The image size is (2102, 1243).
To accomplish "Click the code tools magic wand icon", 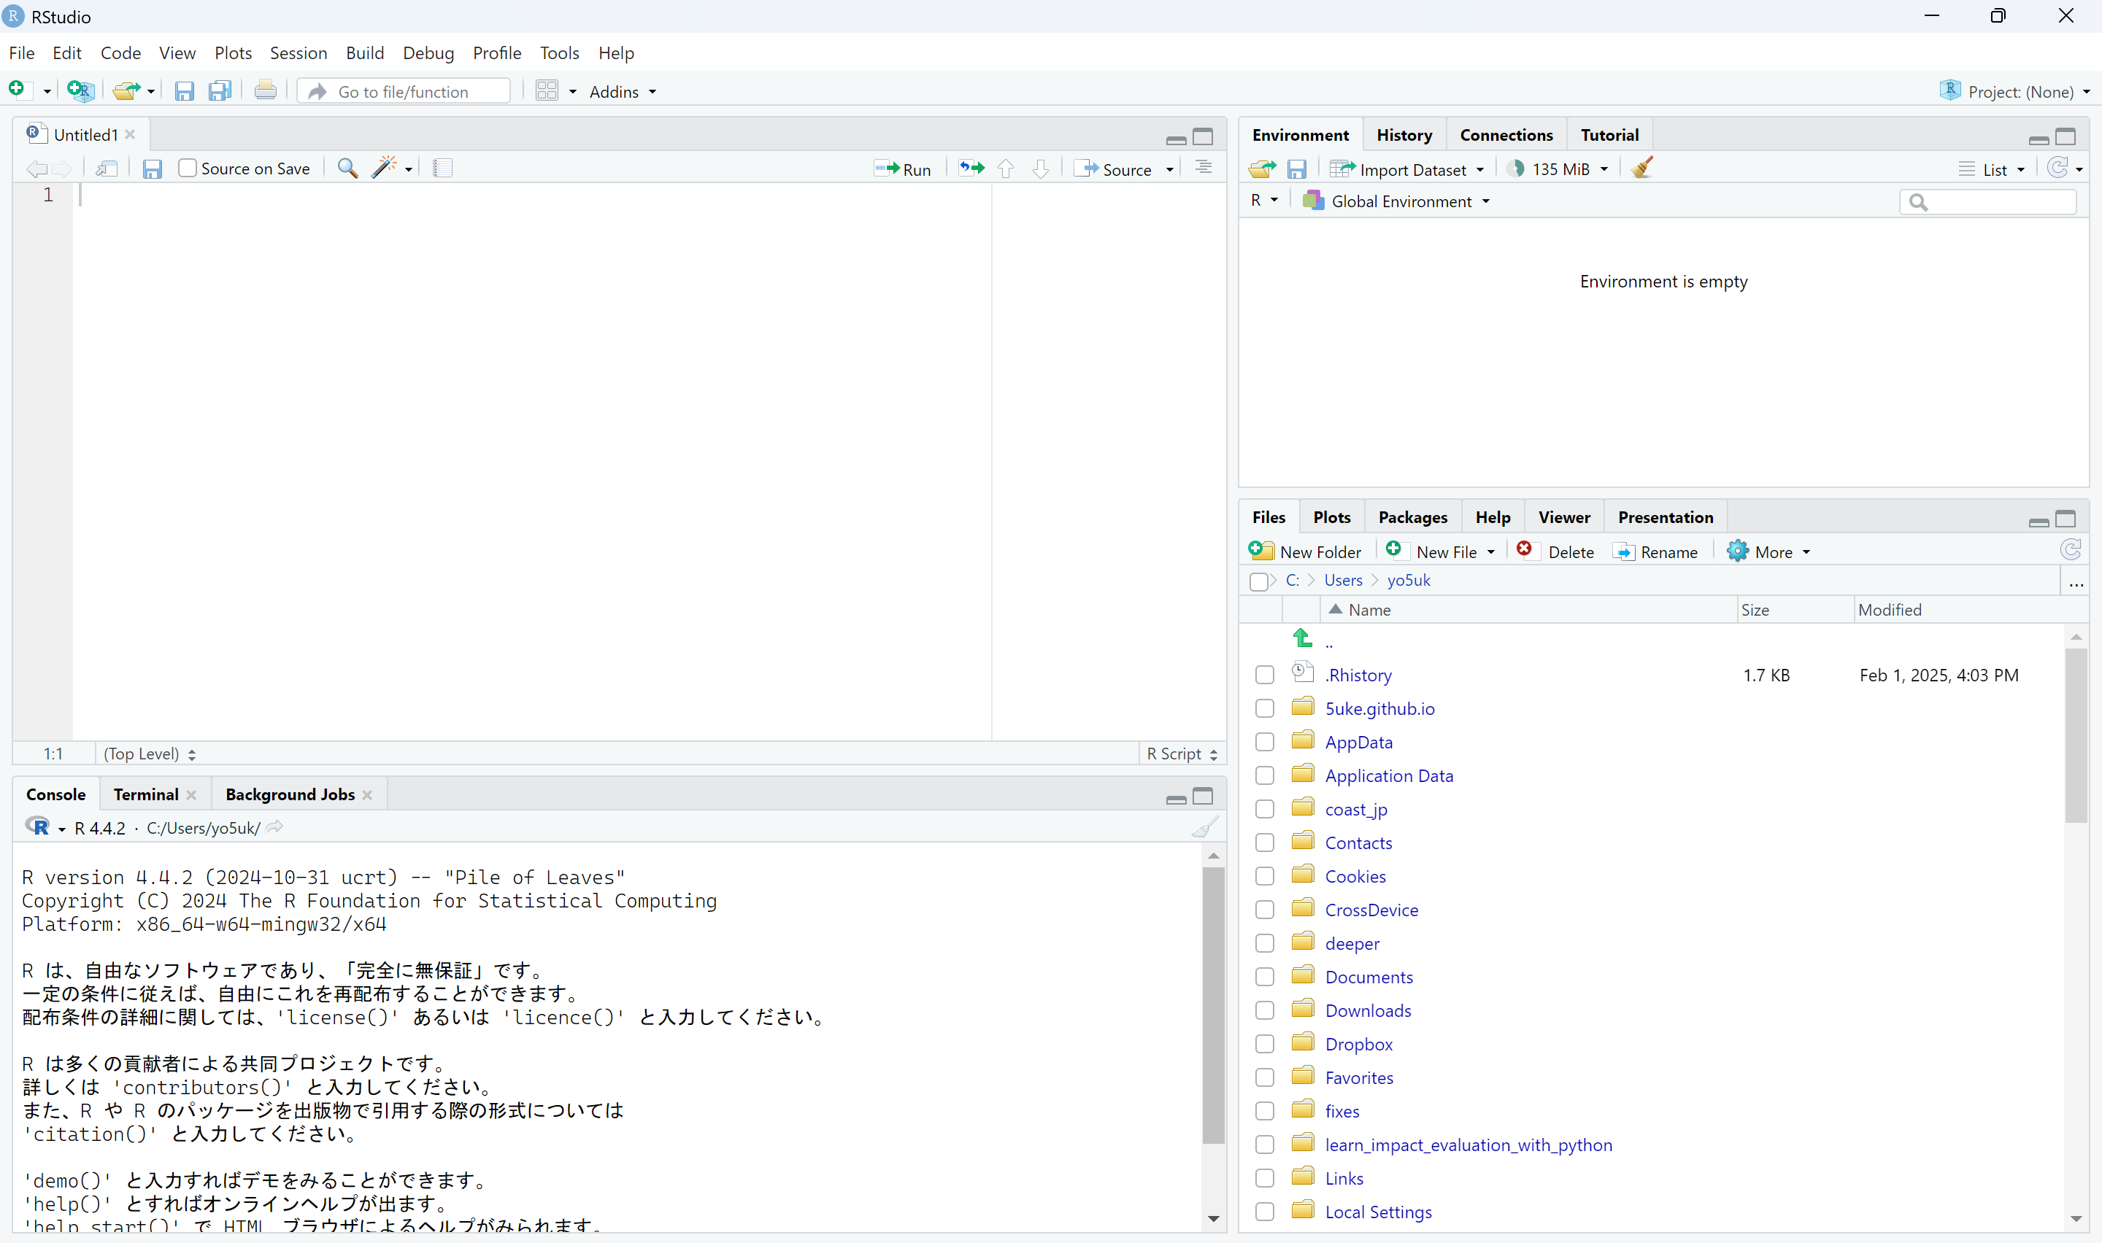I will point(385,169).
